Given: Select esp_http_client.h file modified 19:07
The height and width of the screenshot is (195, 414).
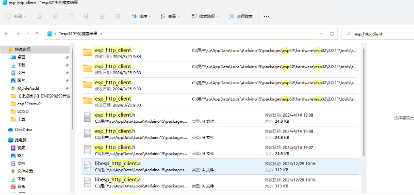Looking at the screenshot, I should (x=221, y=150).
